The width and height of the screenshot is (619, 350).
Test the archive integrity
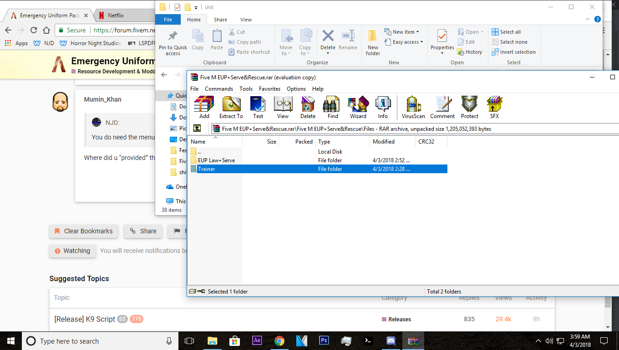[x=258, y=107]
